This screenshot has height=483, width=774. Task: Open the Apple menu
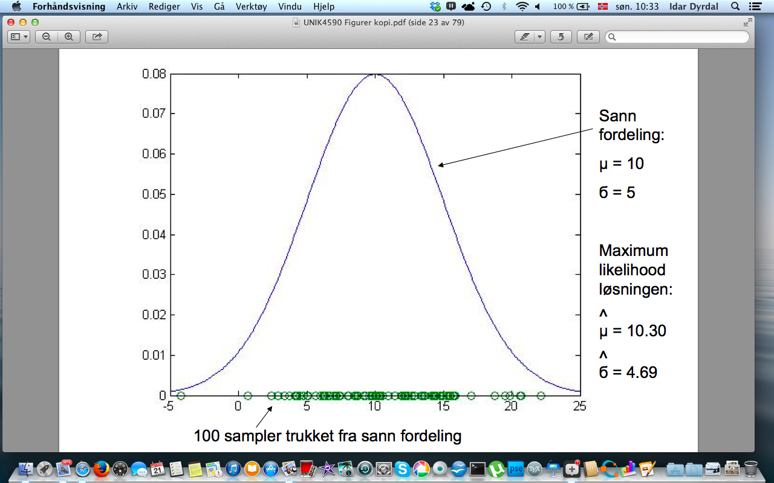coord(16,7)
